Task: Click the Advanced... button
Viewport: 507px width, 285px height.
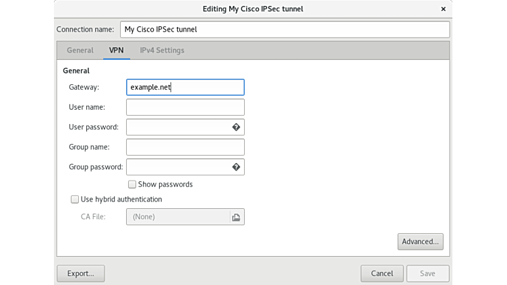Action: click(x=420, y=242)
